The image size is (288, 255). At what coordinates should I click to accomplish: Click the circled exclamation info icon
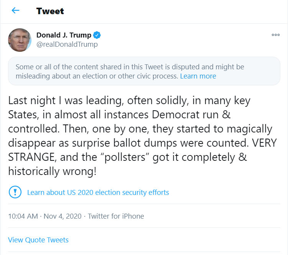(15, 192)
